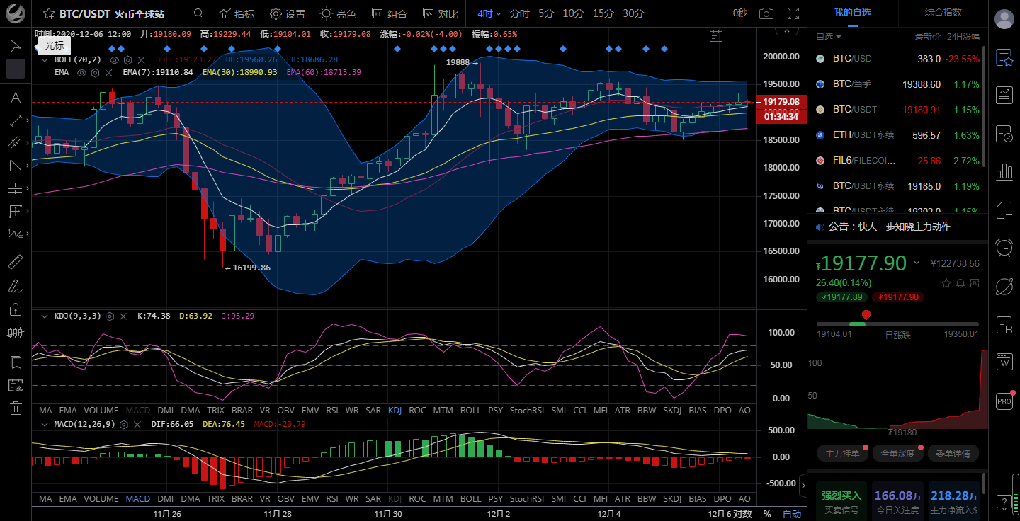Screen dimensions: 1020x521
Task: Toggle EMA indicator visibility eye
Action: [x=82, y=72]
